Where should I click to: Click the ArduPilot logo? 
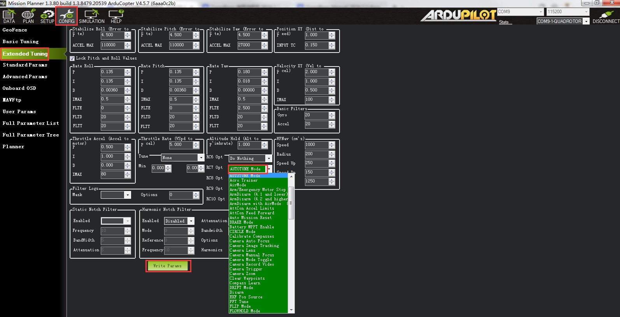point(458,15)
